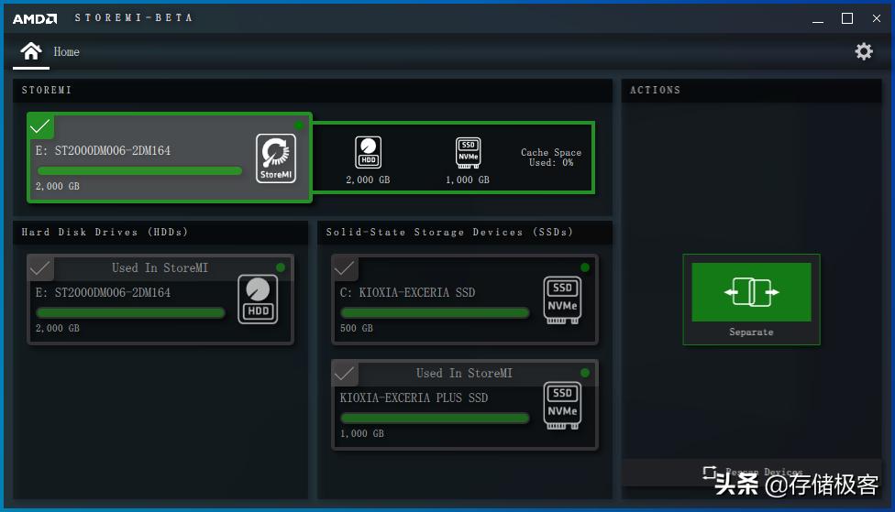Open the settings gear
The height and width of the screenshot is (512, 895).
[864, 52]
